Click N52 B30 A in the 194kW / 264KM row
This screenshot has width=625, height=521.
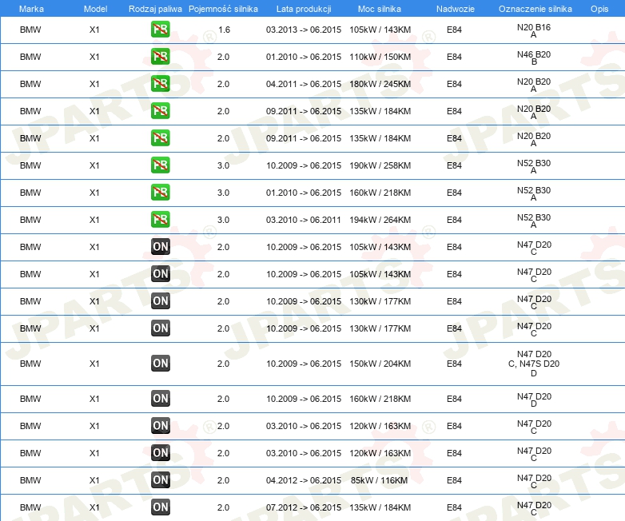coord(534,221)
